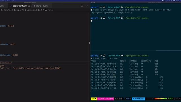Click the NAME column header in pods output
The width and height of the screenshot is (181, 102).
click(x=93, y=61)
